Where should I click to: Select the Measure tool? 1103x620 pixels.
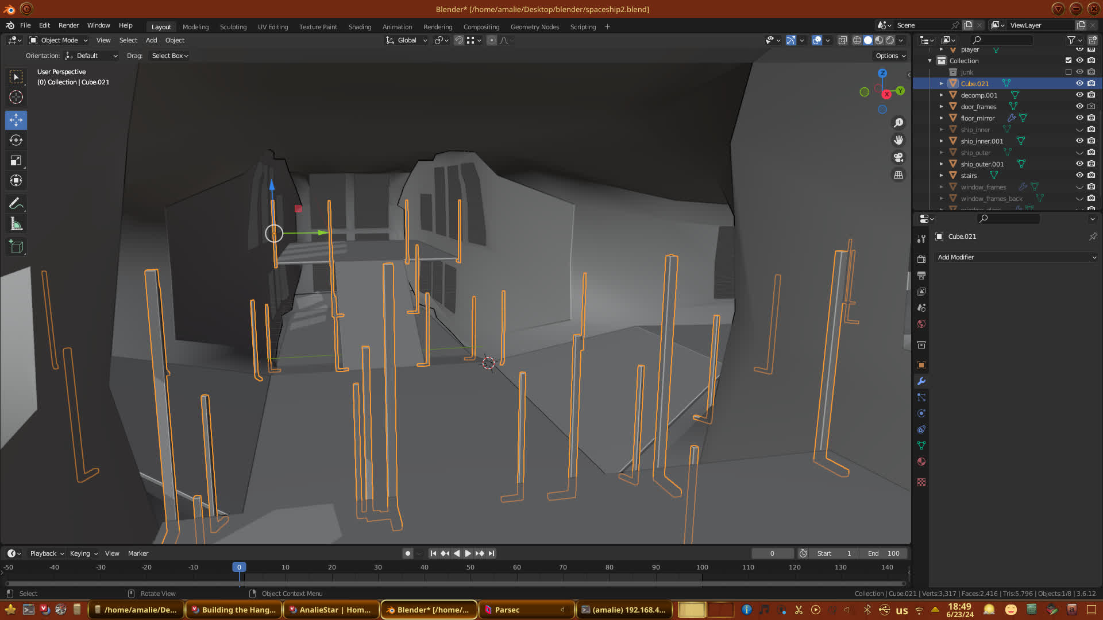(x=16, y=224)
